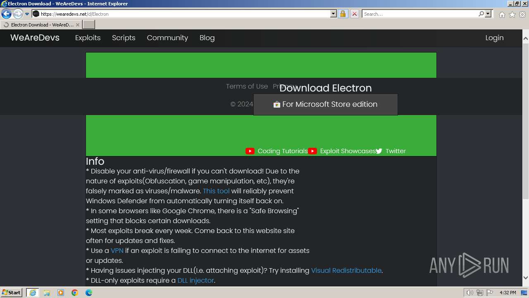Click the volume speaker tray icon
This screenshot has width=529, height=298.
[x=470, y=293]
